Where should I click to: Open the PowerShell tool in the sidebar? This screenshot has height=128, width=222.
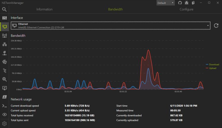(4, 97)
